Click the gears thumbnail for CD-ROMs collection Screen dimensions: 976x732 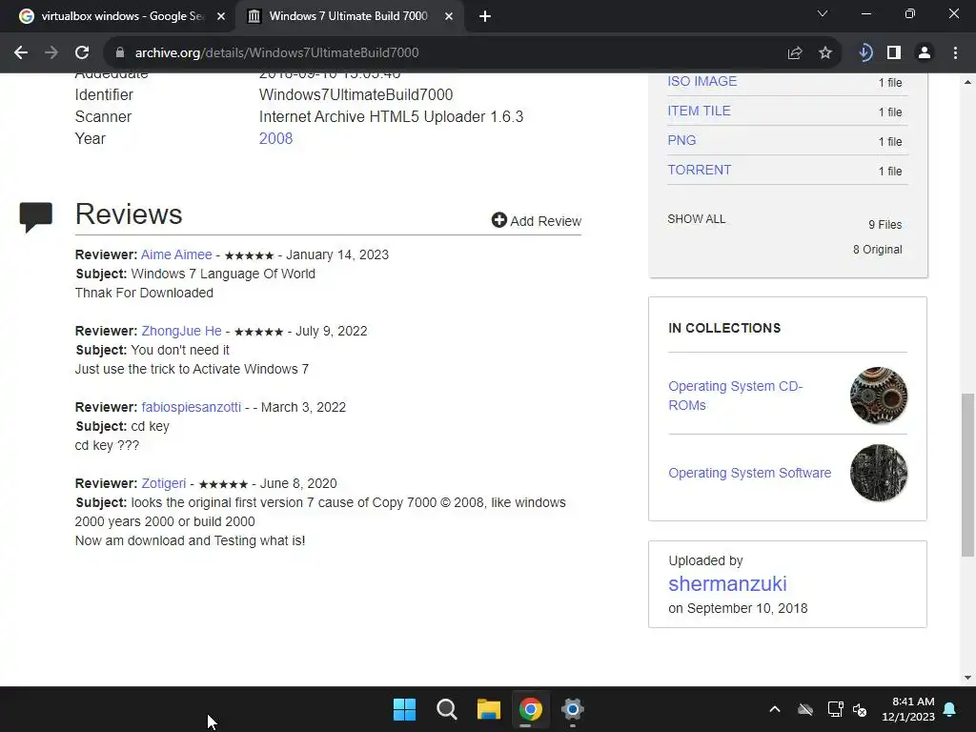(x=878, y=396)
